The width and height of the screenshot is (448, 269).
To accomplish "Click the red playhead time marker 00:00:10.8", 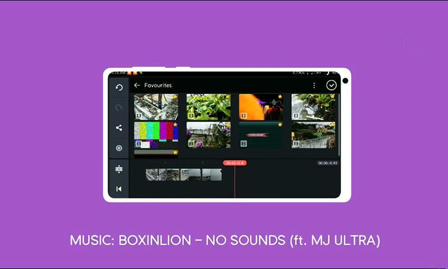I will tap(235, 163).
